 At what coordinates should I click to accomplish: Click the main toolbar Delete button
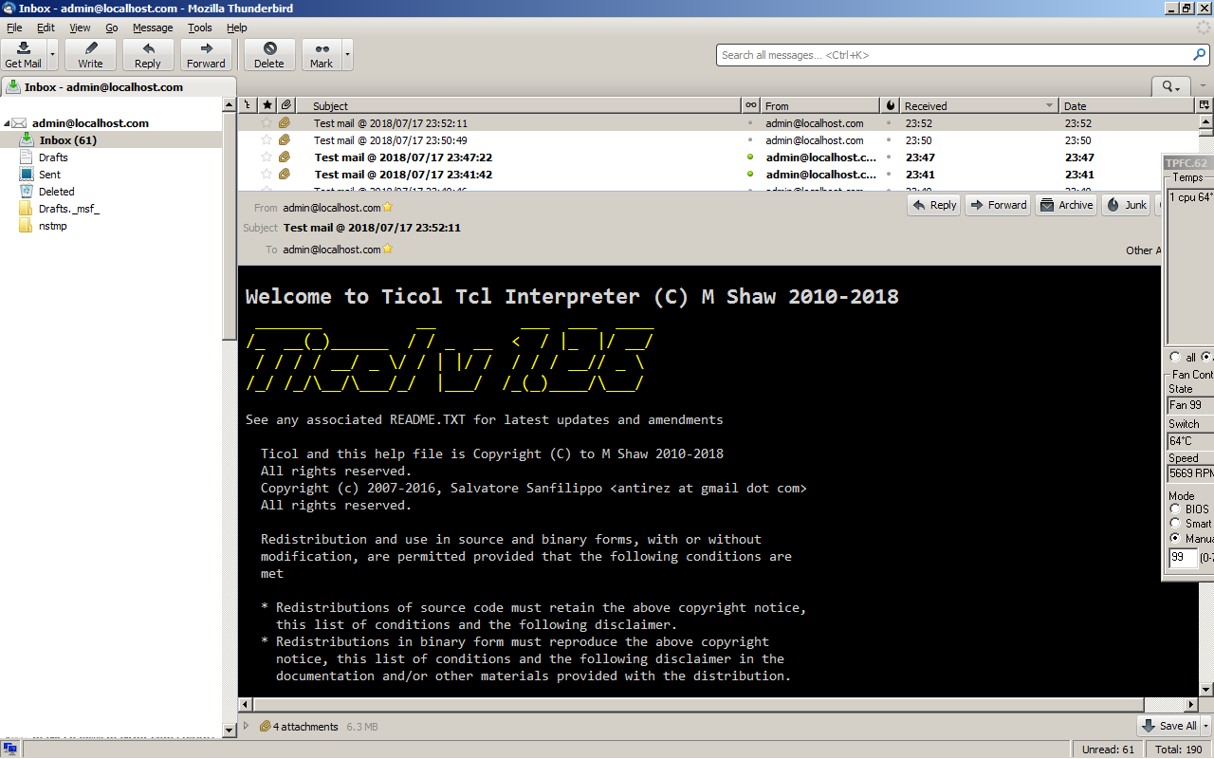pos(269,55)
